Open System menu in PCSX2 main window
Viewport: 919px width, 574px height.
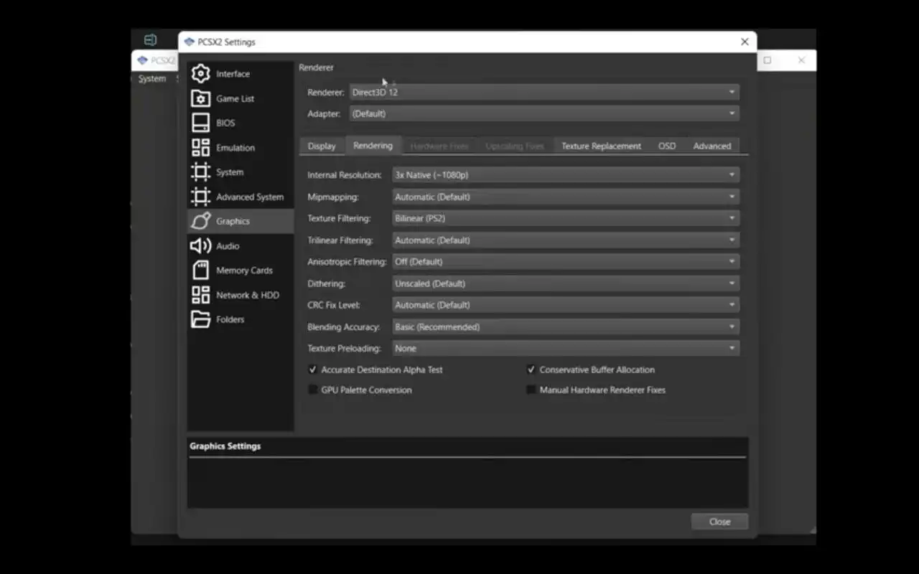pos(152,79)
